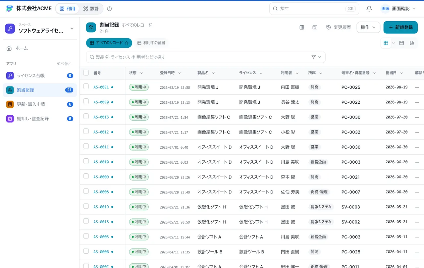Expand the table view options chevron

coord(394,43)
